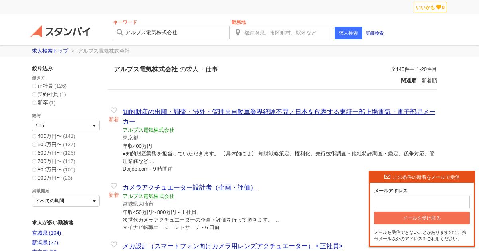This screenshot has height=251, width=479.
Task: Click the keyword search magnifier icon
Action: point(119,33)
